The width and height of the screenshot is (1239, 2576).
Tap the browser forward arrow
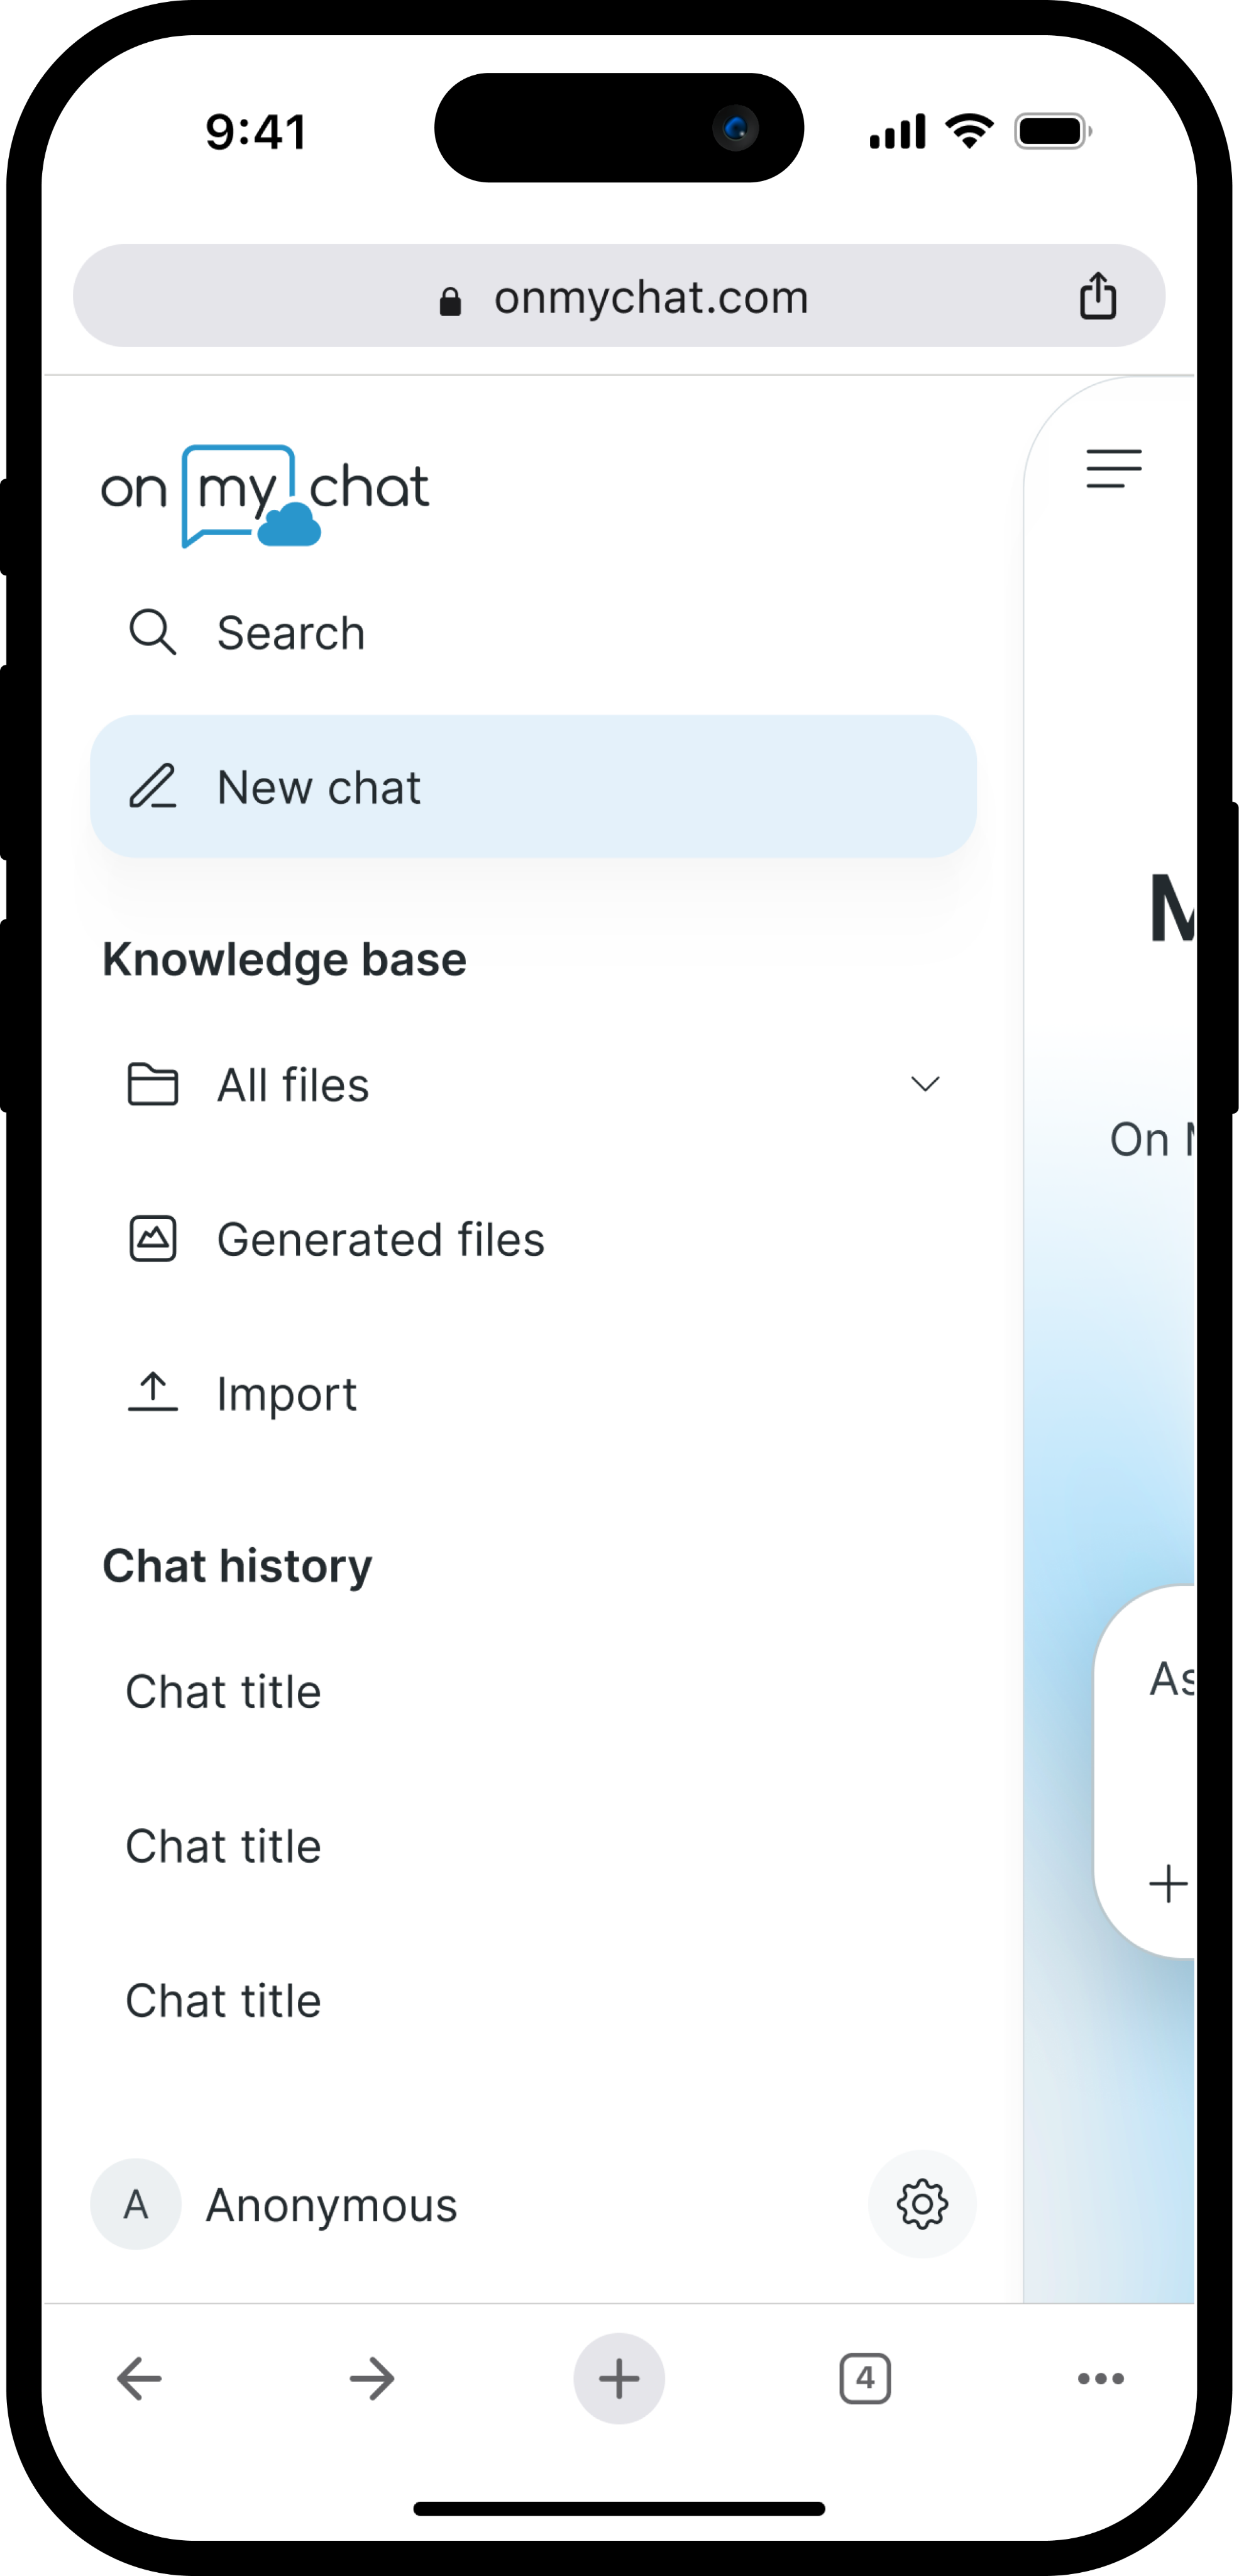(x=372, y=2378)
